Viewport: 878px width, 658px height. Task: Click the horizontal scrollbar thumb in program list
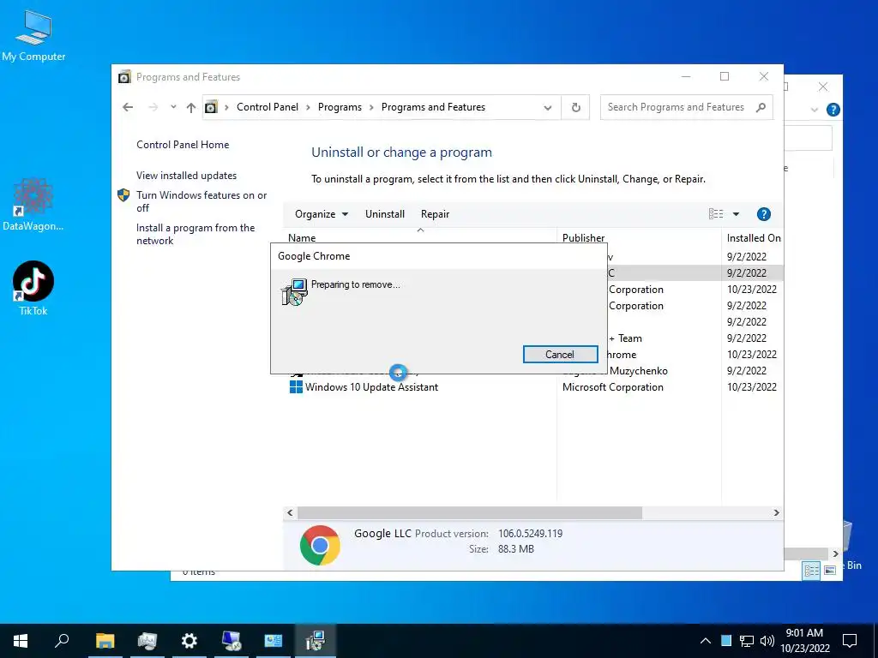point(470,512)
